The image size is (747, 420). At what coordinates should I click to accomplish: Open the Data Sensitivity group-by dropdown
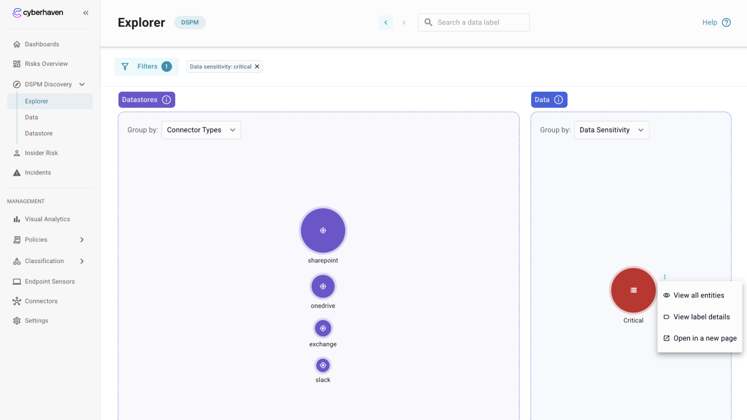click(x=611, y=130)
